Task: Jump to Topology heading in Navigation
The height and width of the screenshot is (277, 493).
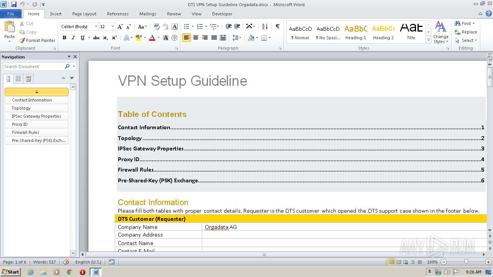Action: (37, 108)
